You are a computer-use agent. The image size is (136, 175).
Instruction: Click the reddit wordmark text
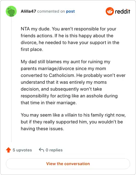coord(122,11)
